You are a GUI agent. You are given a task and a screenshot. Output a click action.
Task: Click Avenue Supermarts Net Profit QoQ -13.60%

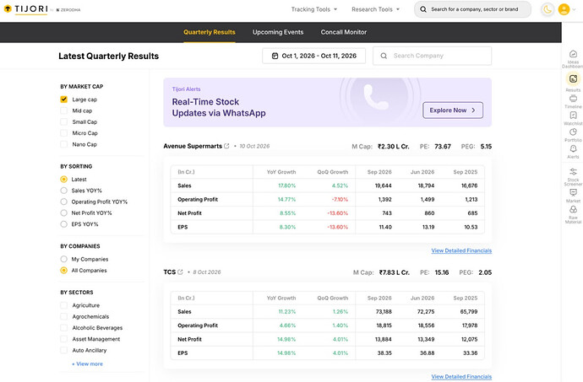pyautogui.click(x=338, y=213)
